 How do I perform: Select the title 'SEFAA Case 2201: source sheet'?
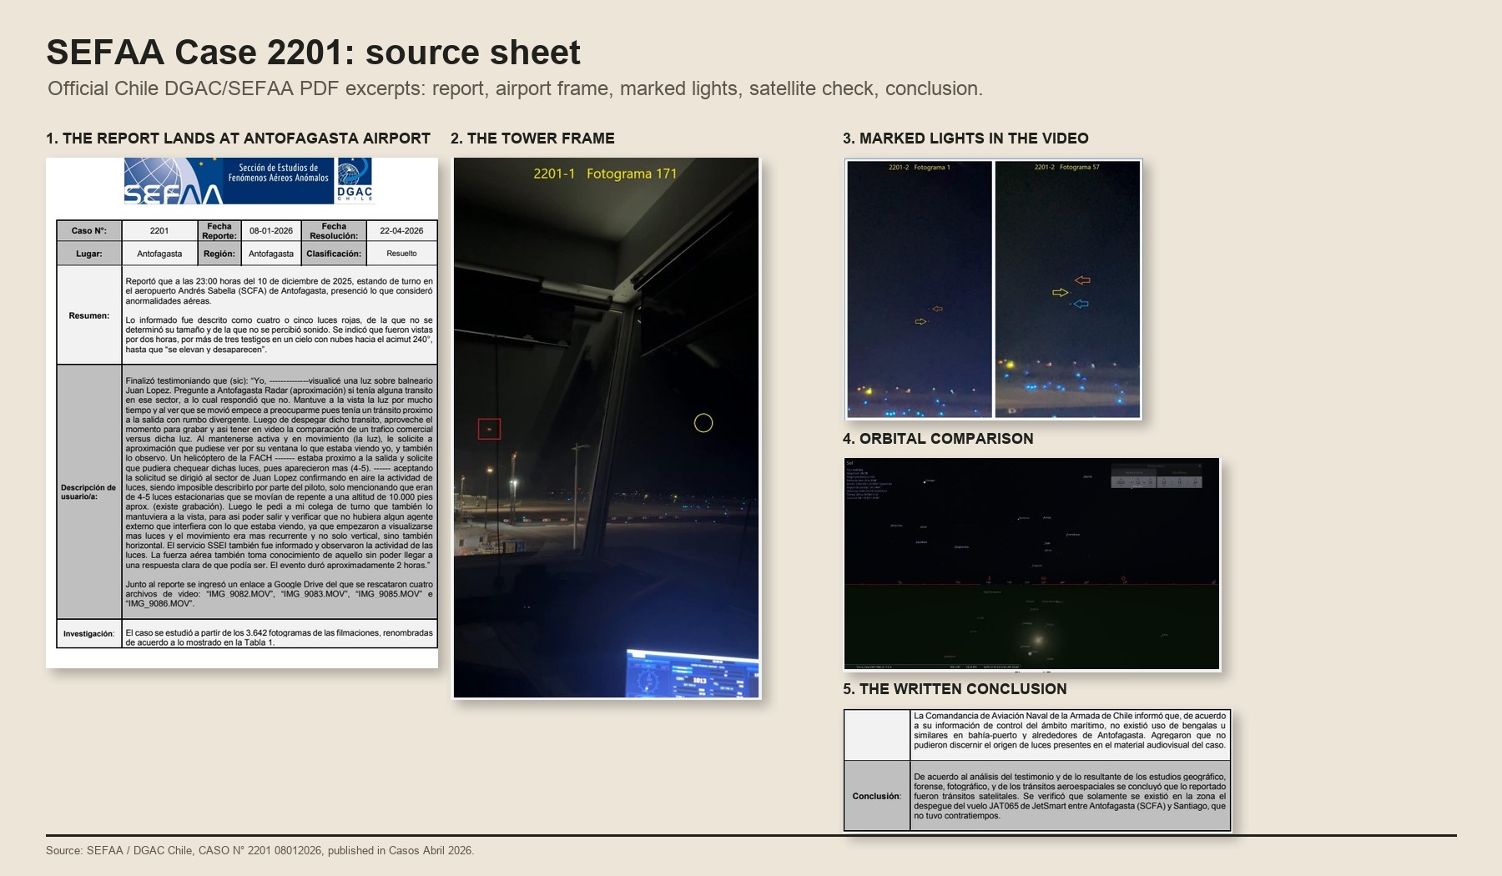click(x=313, y=53)
